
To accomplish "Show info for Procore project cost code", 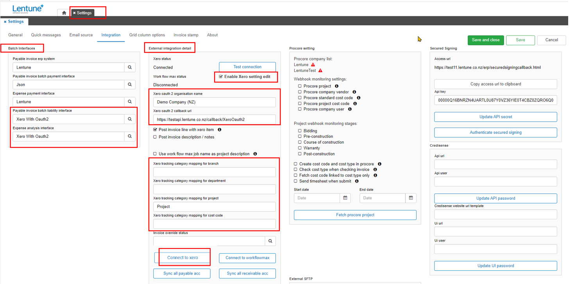I will point(355,104).
